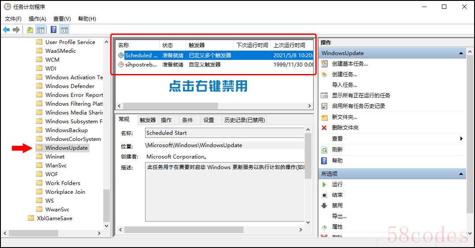475x248 pixels.
Task: Click the blue Help question mark toolbar icon
Action: click(x=53, y=30)
